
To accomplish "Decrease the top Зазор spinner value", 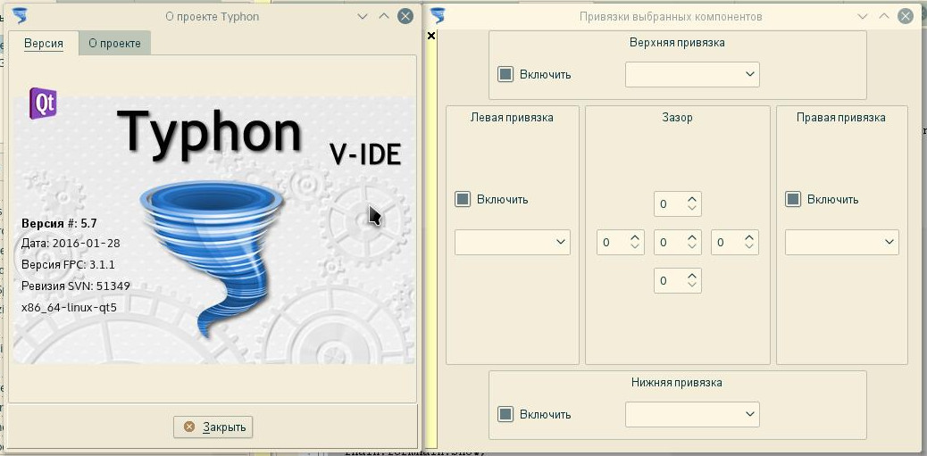I will tap(692, 208).
